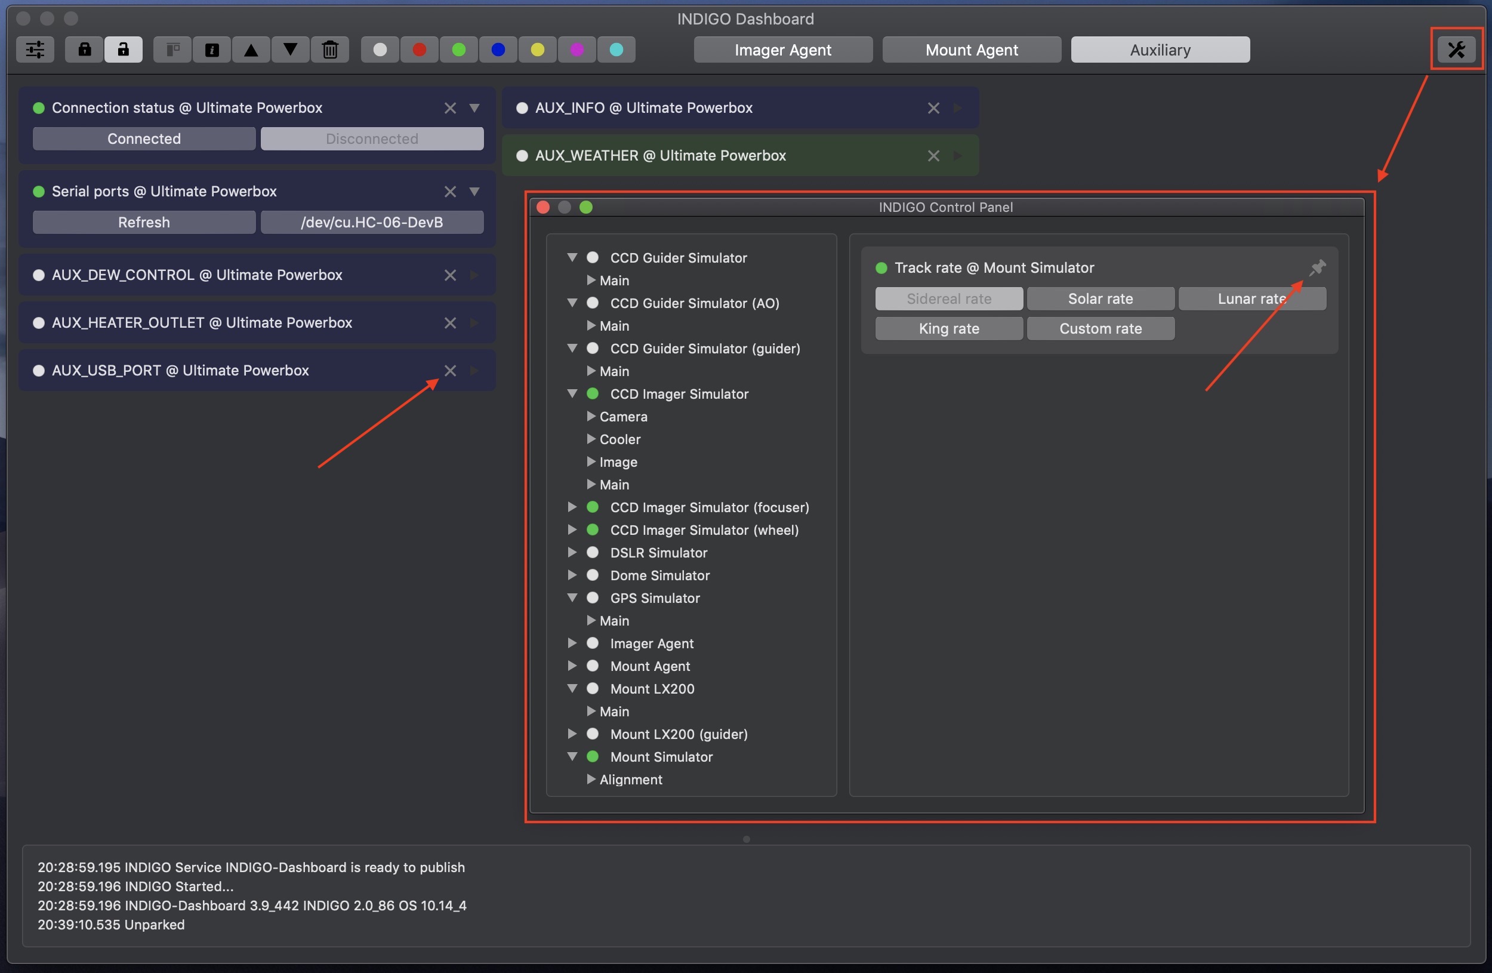1492x973 pixels.
Task: Click the open padlock icon
Action: click(123, 50)
